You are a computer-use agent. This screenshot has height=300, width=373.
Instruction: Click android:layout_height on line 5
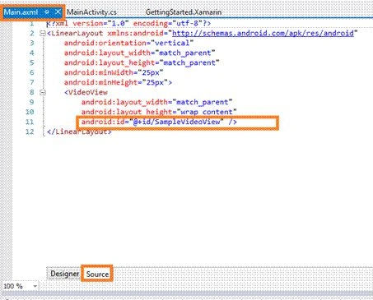coord(110,62)
